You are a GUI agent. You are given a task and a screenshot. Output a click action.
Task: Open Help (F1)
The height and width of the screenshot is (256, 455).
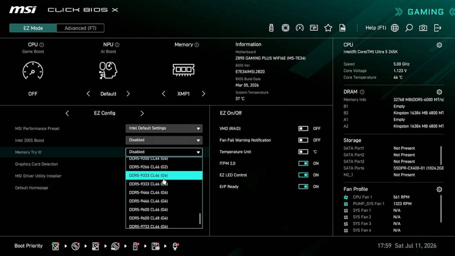(376, 28)
